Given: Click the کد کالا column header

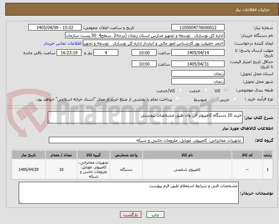Looking at the screenshot, I should pos(247,155).
